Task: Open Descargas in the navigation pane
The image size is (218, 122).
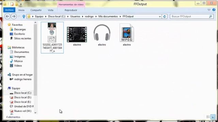Action: coord(20,29)
